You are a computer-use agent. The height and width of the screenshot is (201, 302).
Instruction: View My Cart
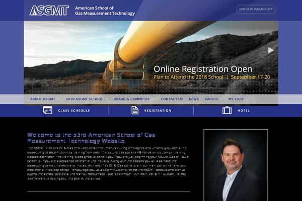236,99
